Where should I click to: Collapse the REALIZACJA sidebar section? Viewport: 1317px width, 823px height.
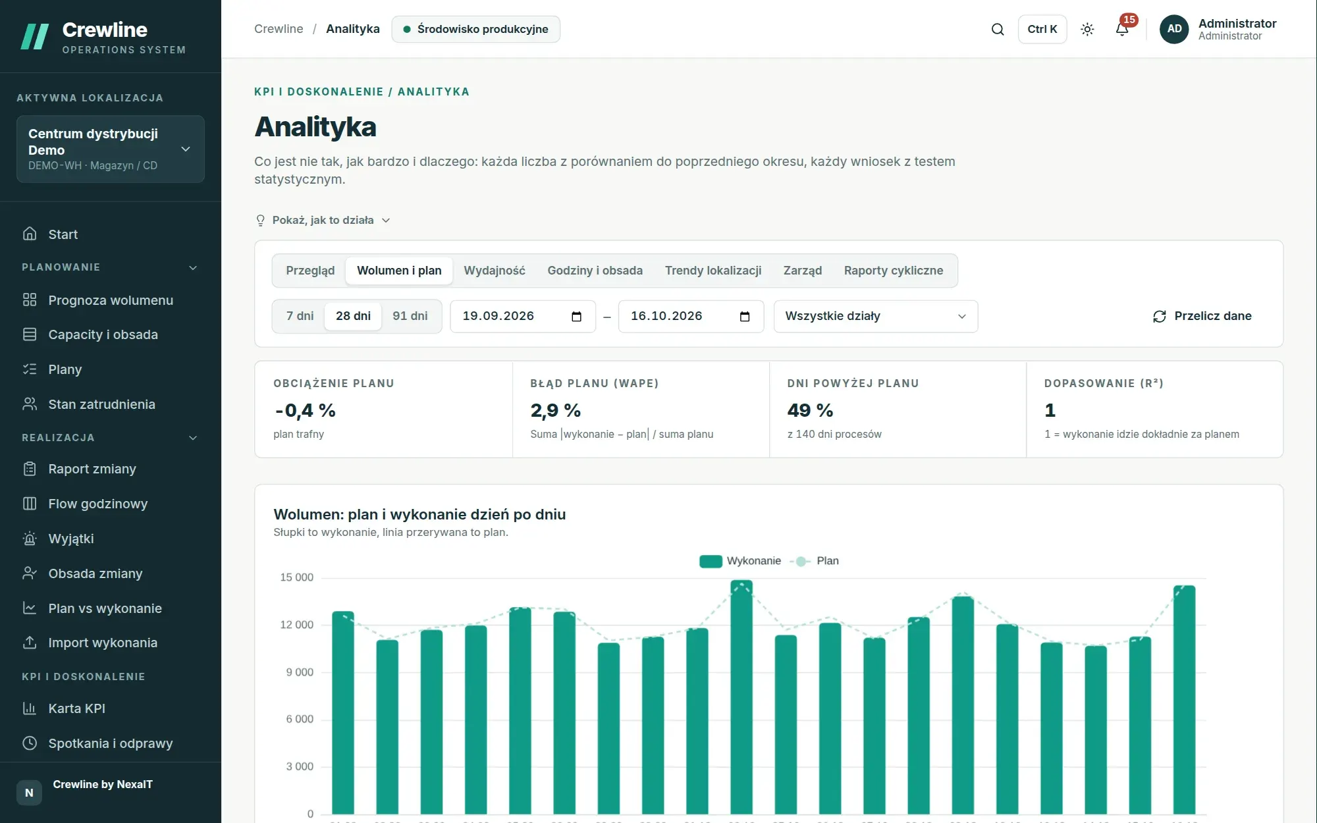110,438
